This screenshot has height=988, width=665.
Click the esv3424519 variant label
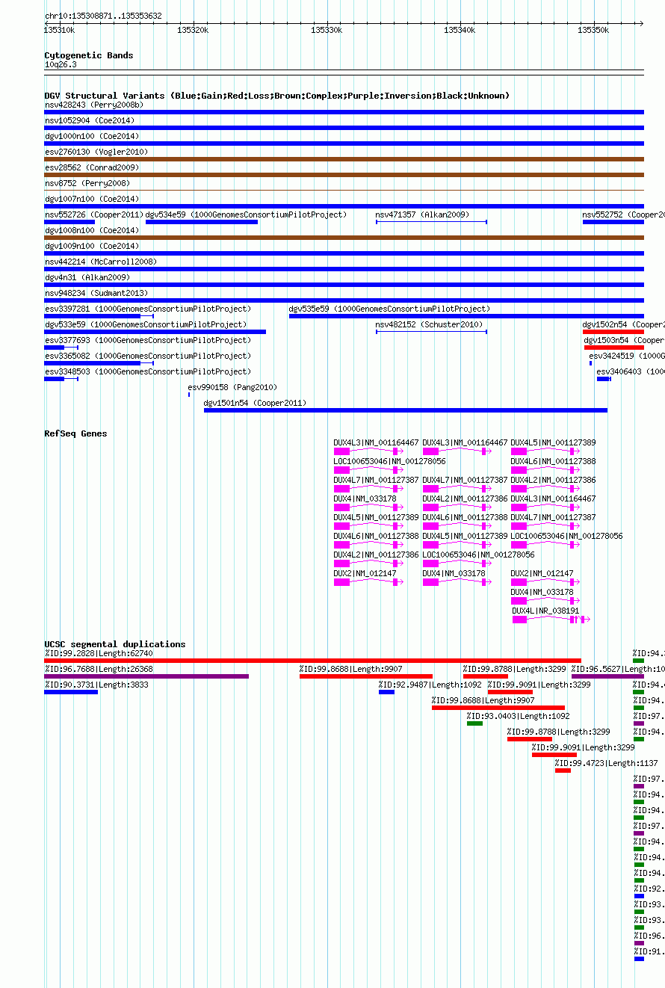click(x=627, y=356)
